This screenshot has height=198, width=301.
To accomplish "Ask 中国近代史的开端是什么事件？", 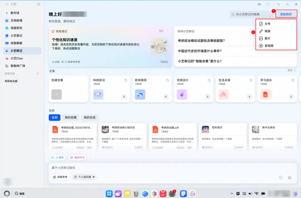I will coord(200,51).
